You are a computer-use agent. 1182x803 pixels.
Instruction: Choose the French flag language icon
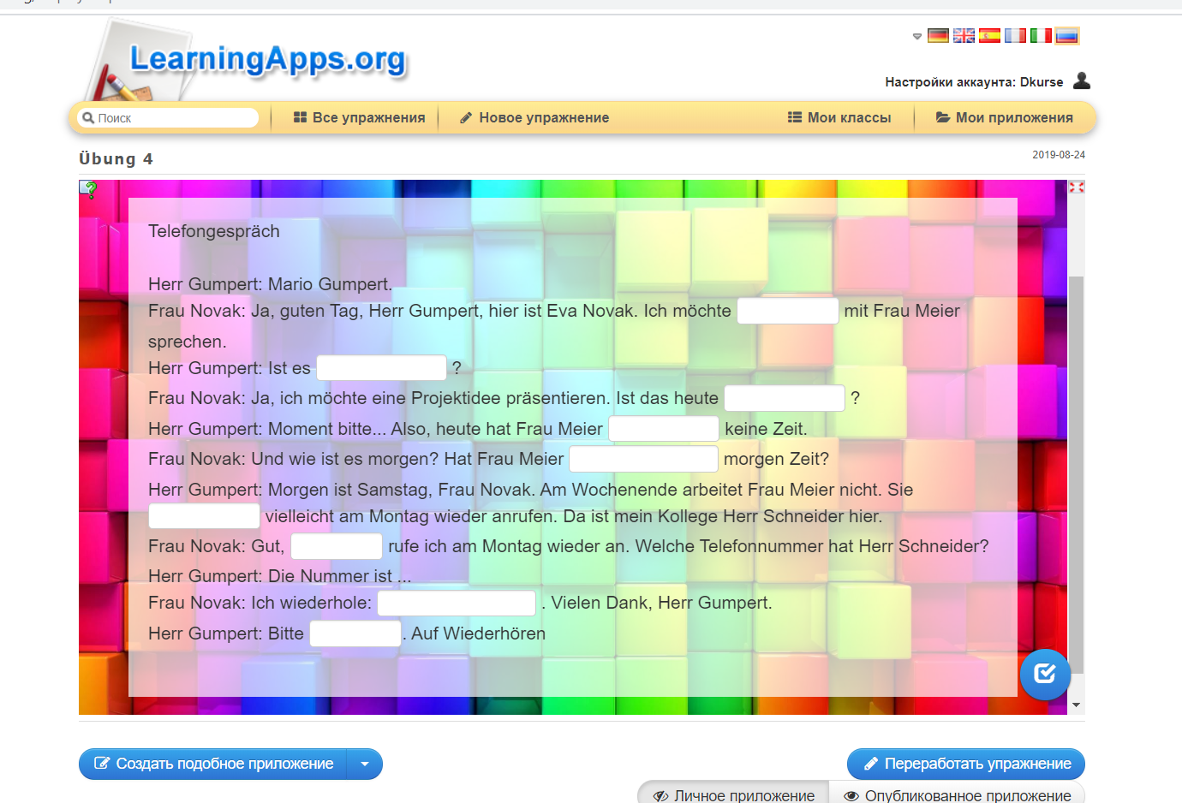pyautogui.click(x=1015, y=36)
